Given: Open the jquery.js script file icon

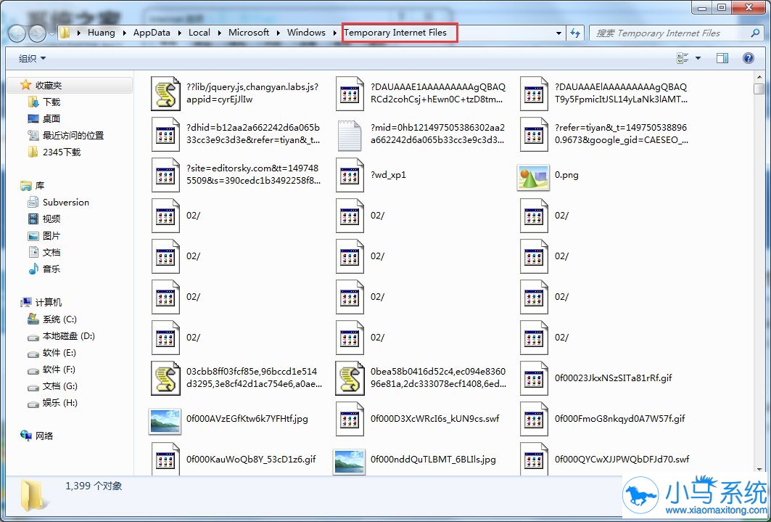Looking at the screenshot, I should (x=165, y=93).
